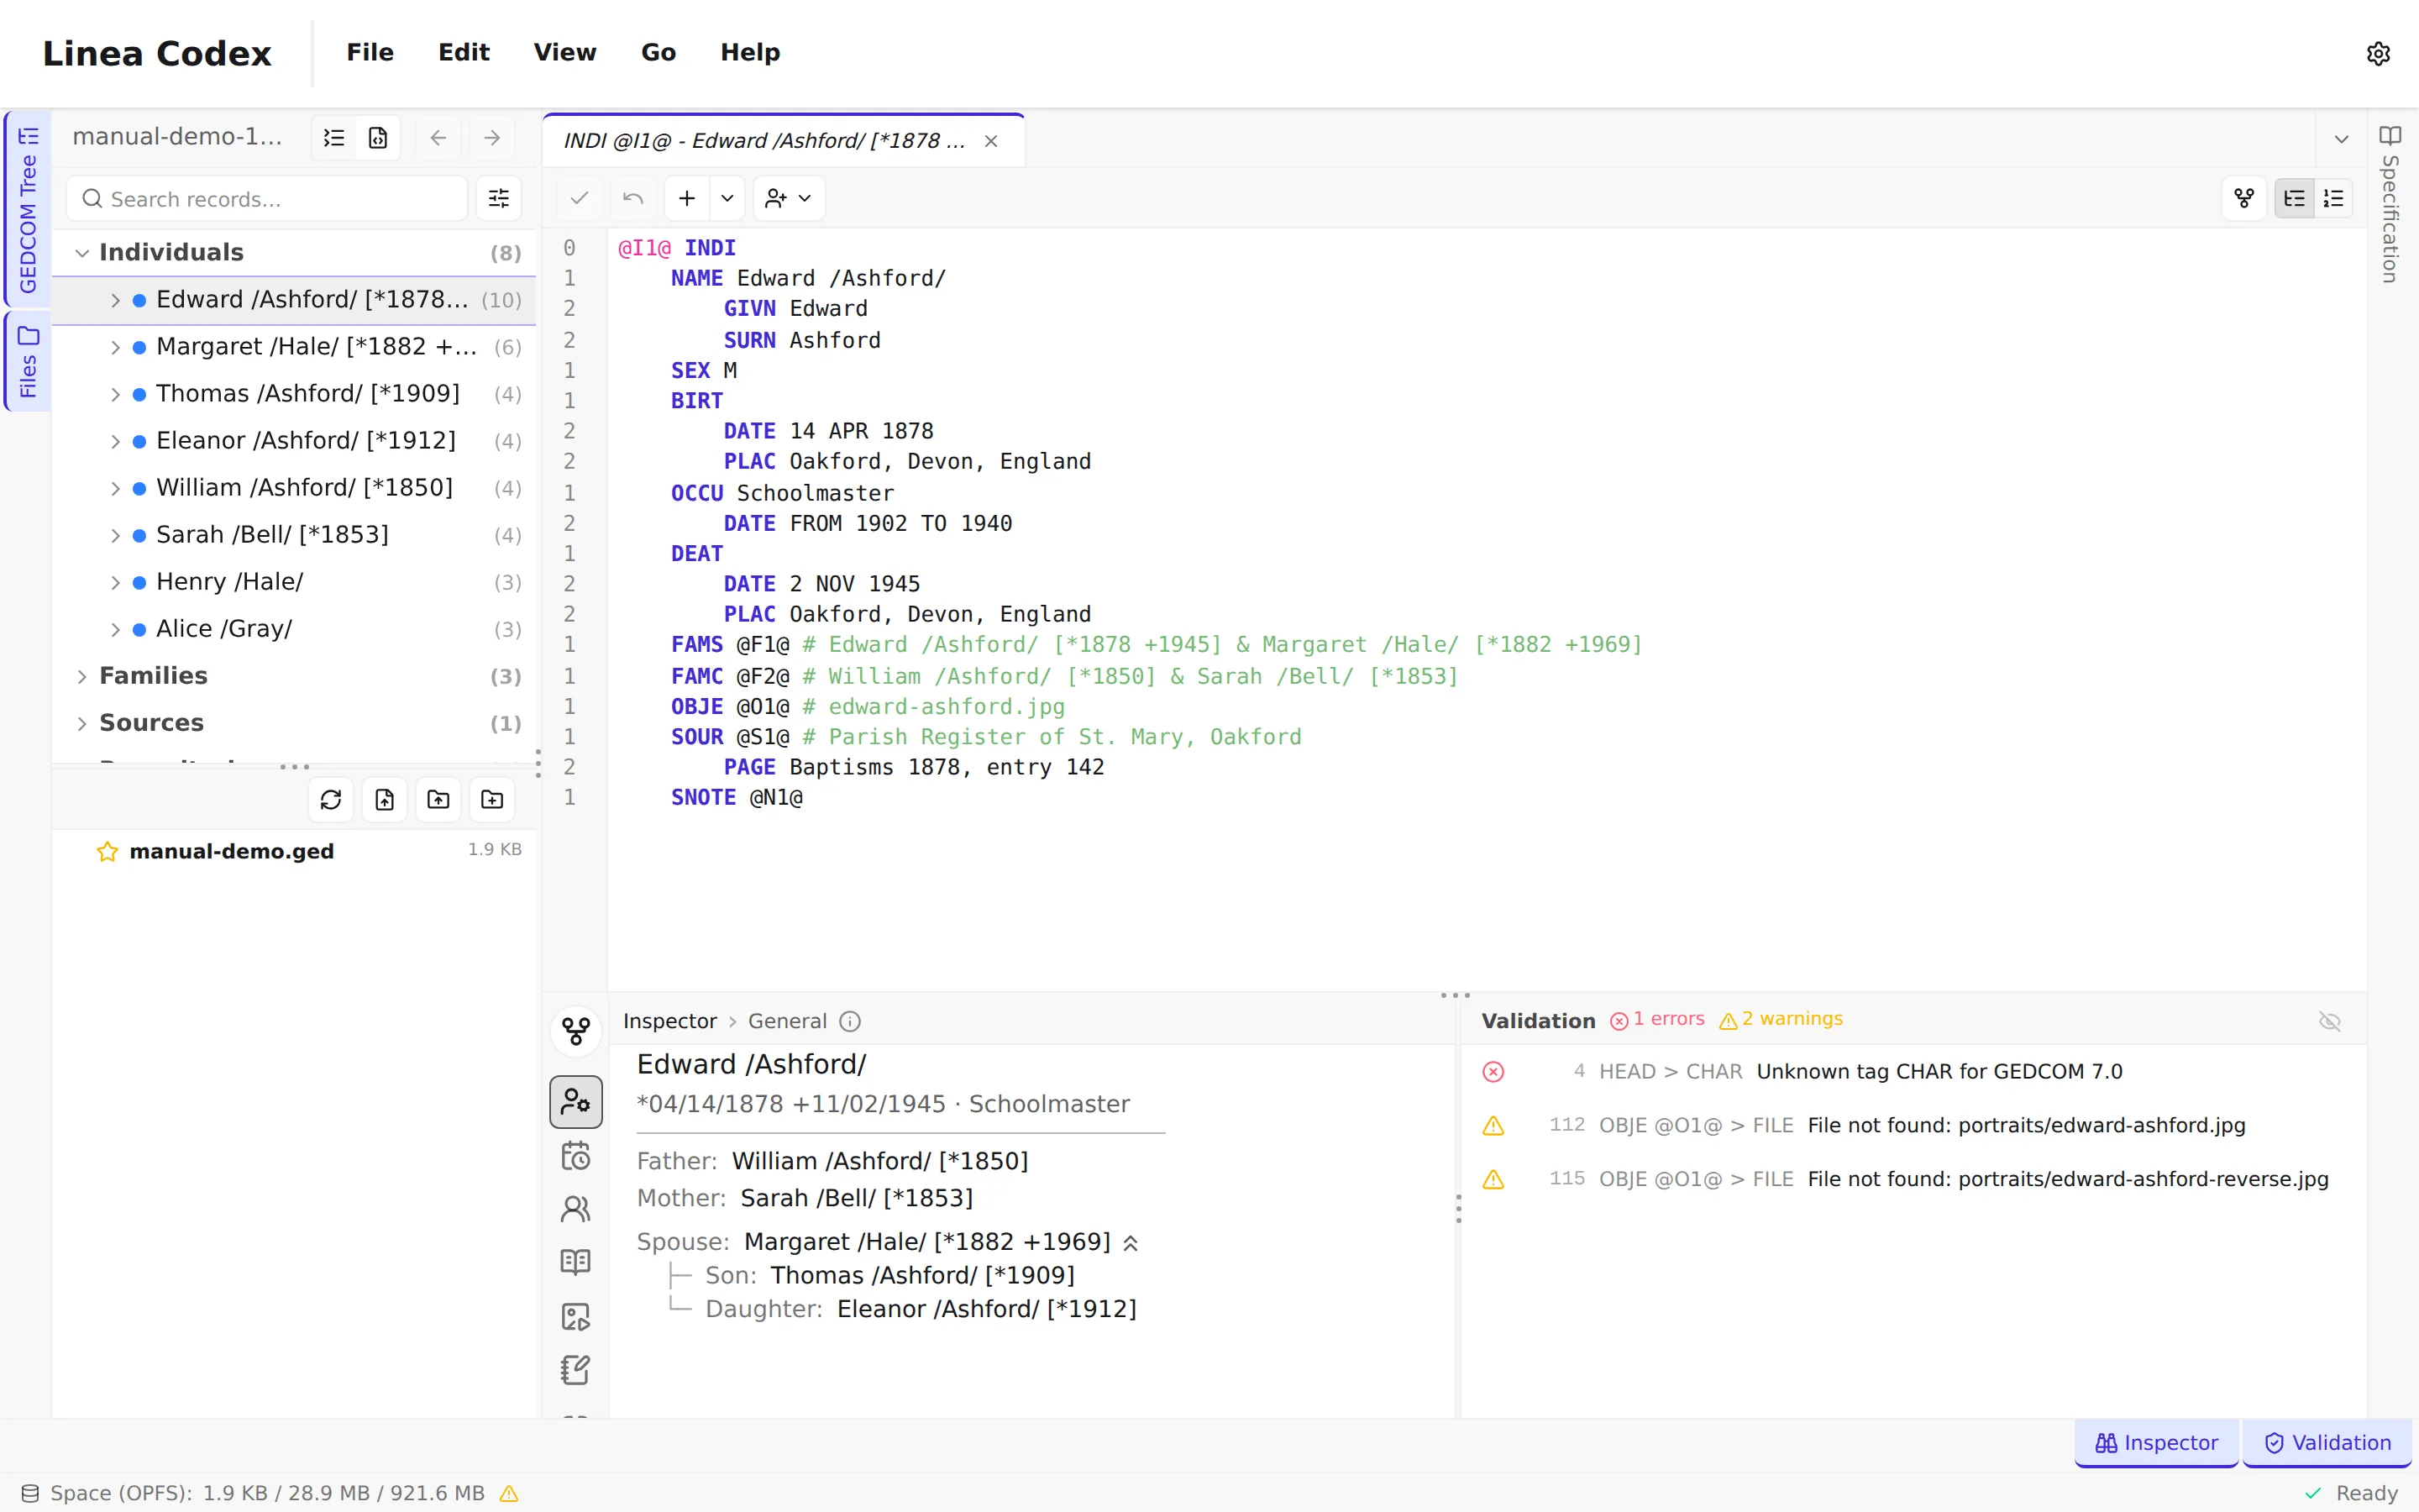Click the tree structure view icon beside manual-demo

coord(335,138)
